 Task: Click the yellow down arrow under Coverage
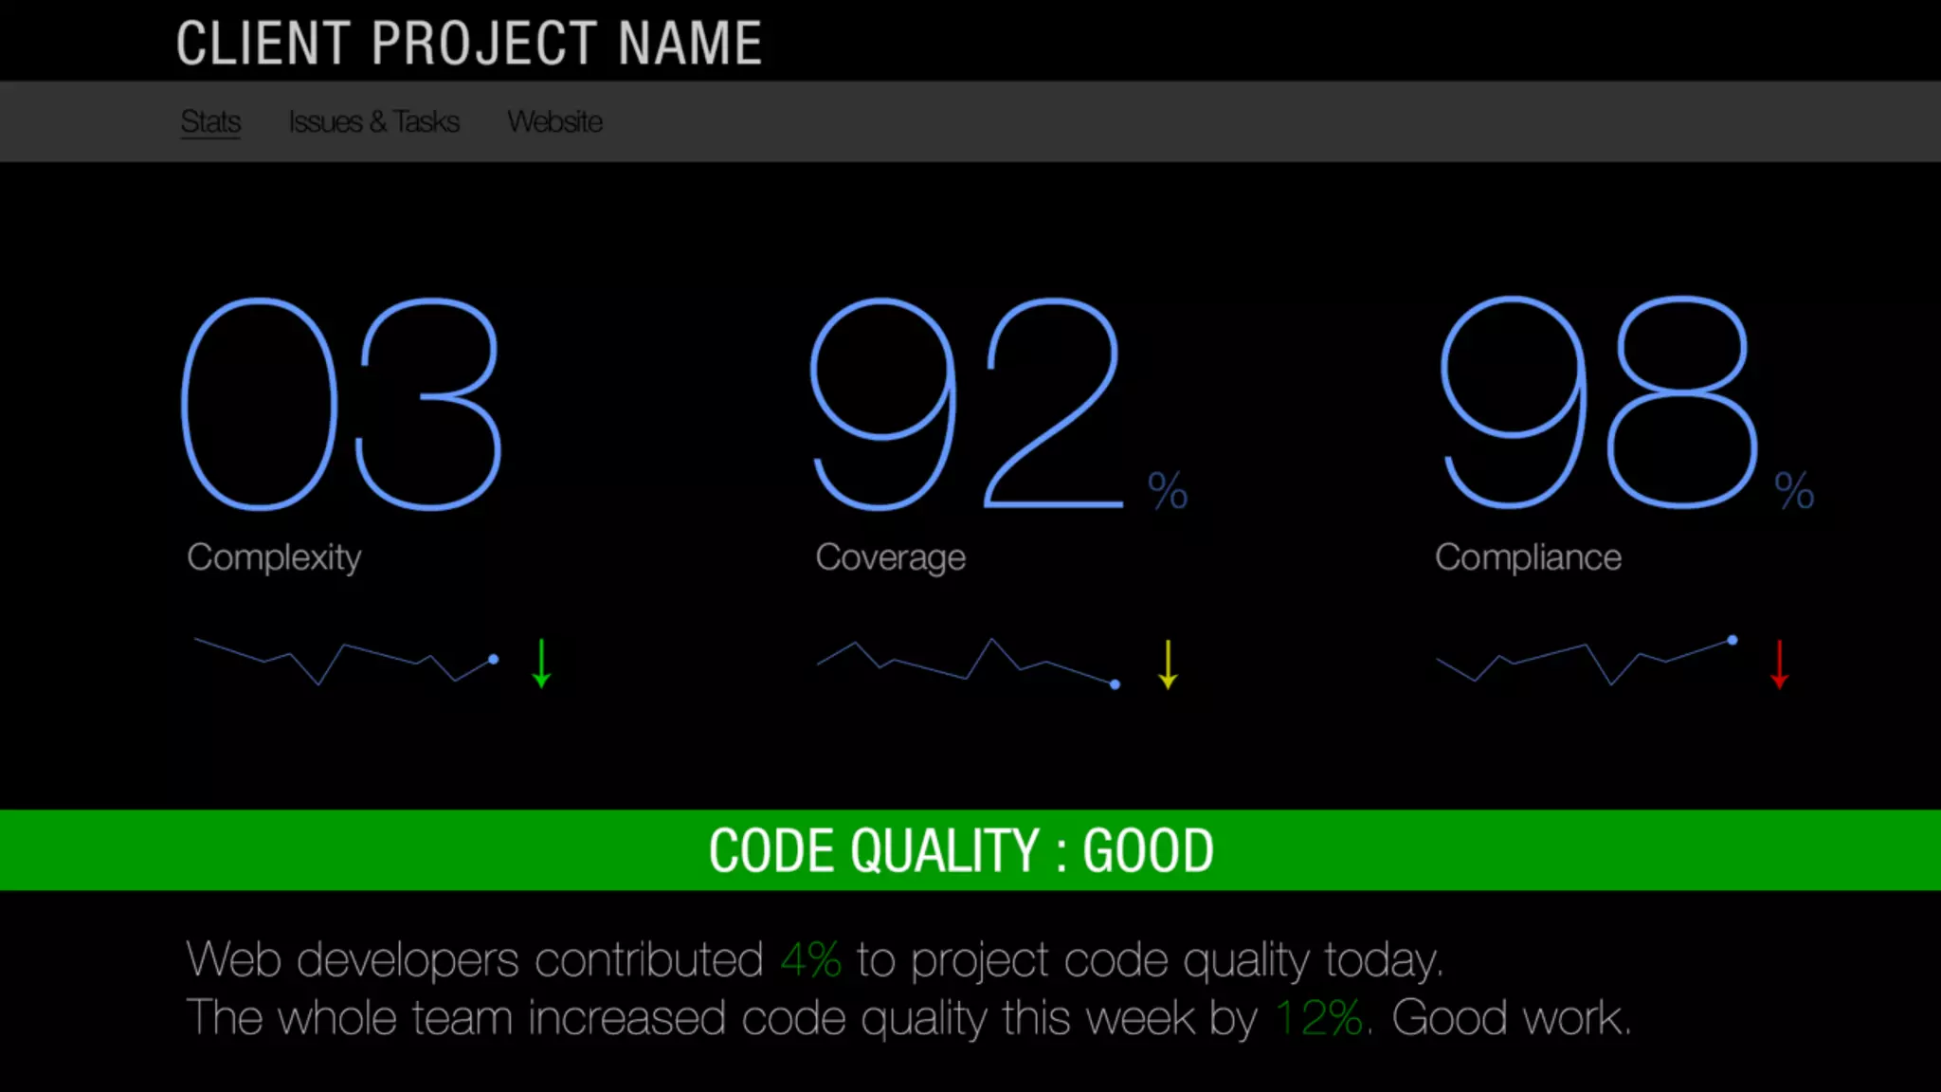(x=1168, y=664)
